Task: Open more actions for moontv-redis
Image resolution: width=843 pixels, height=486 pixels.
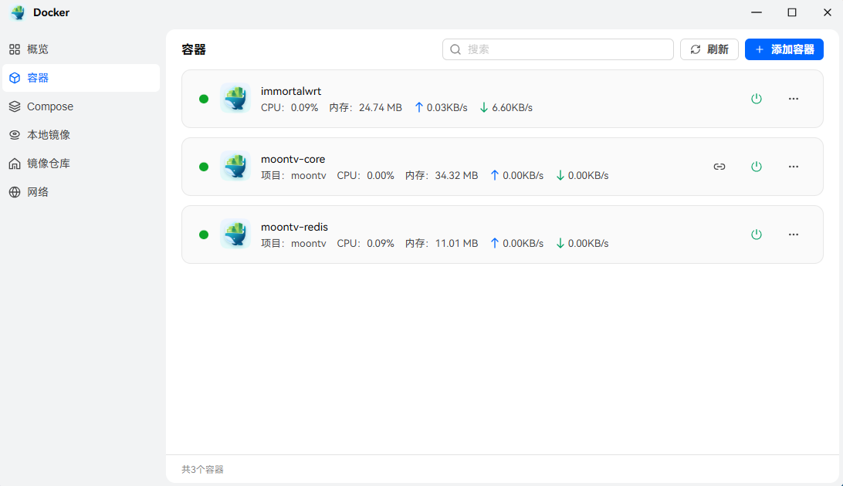Action: (x=794, y=234)
